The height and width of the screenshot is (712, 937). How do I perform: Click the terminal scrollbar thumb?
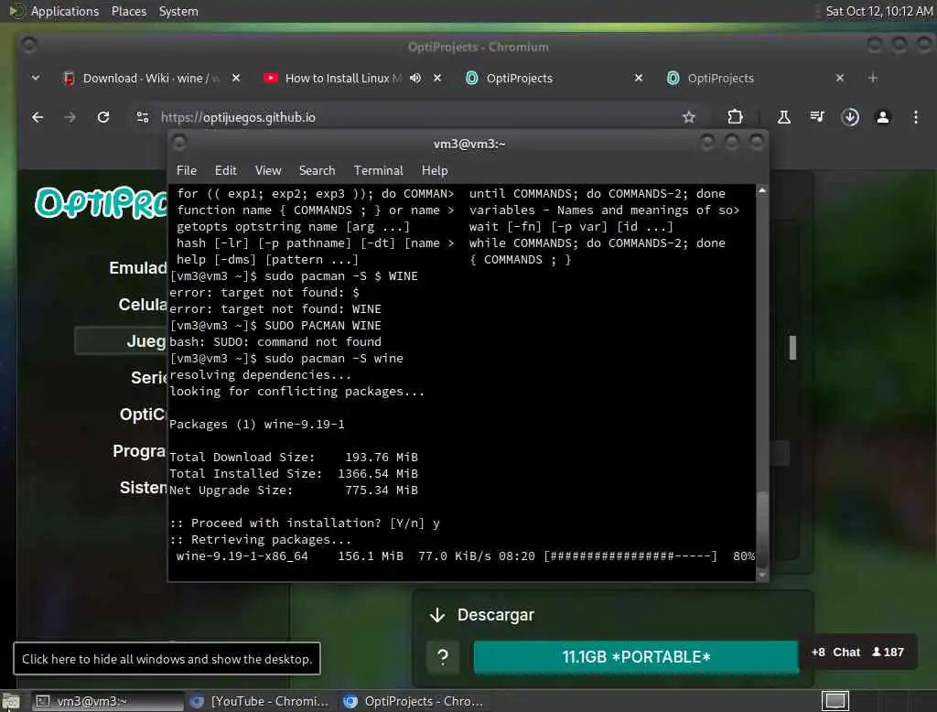click(x=762, y=529)
